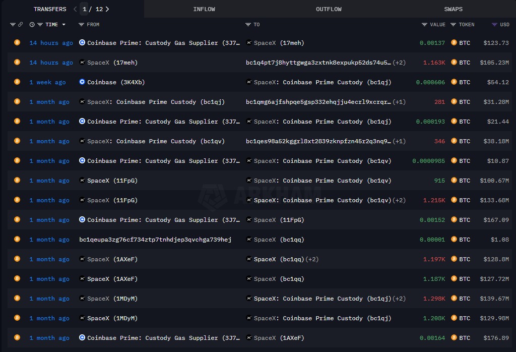Click the VALUE column filter icon
Viewport: 516px width, 352px height.
424,24
